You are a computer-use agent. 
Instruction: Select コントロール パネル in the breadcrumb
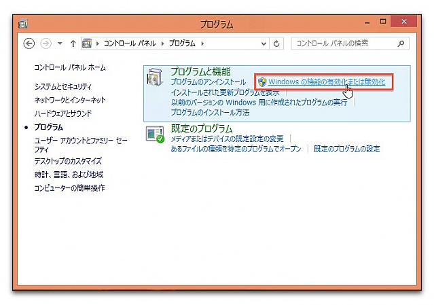pyautogui.click(x=130, y=43)
